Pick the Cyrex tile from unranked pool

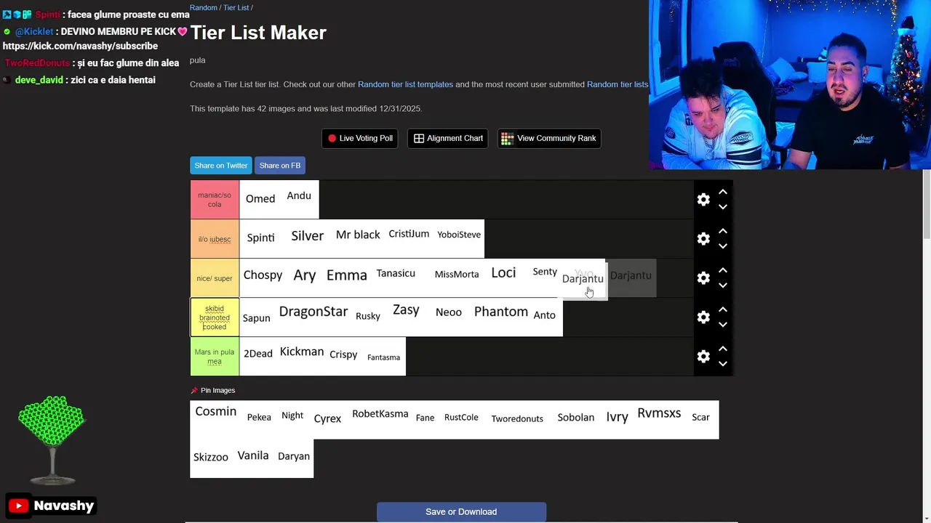(x=327, y=419)
